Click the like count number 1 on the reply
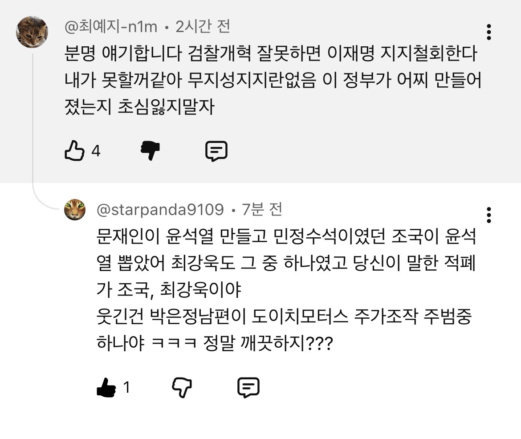The height and width of the screenshot is (439, 521). 126,387
